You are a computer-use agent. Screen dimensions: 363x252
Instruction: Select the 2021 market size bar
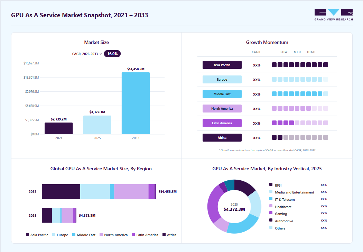pyautogui.click(x=58, y=128)
